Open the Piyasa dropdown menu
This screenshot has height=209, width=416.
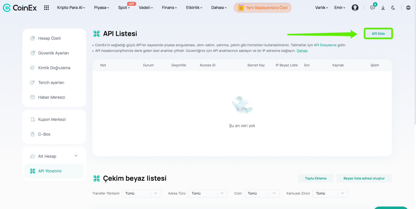102,8
